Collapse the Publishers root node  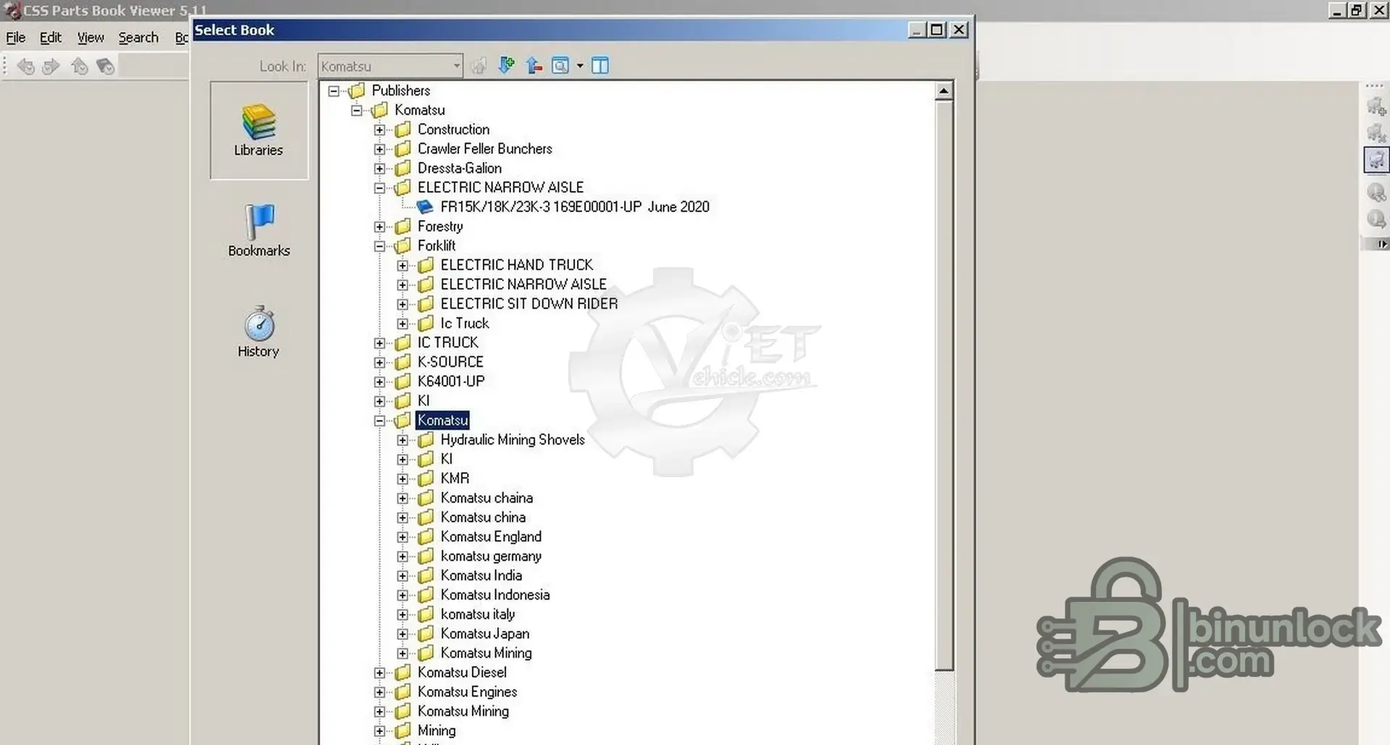click(x=334, y=91)
